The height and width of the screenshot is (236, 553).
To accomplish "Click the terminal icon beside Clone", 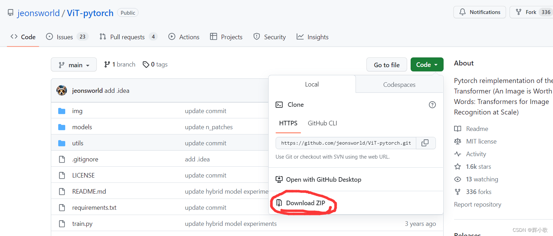I will click(279, 105).
